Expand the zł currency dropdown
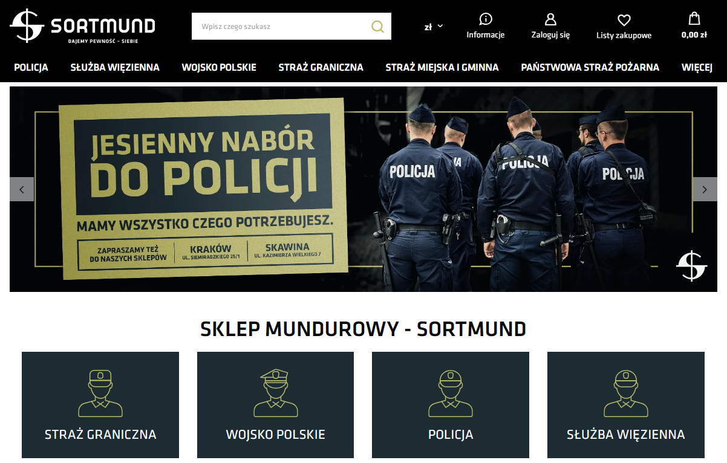This screenshot has height=463, width=727. (x=434, y=27)
